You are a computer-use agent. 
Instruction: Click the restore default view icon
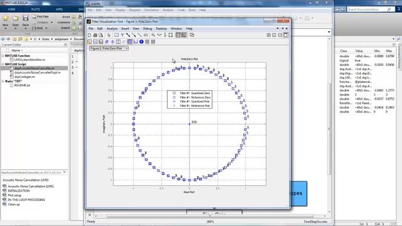(171, 35)
